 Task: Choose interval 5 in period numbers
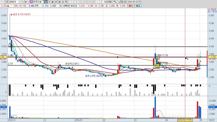pyautogui.click(x=77, y=2)
